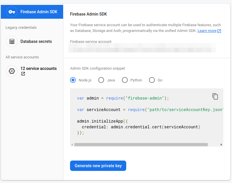
Task: Open Database secrets under Legacy credentials
Action: coord(36,41)
